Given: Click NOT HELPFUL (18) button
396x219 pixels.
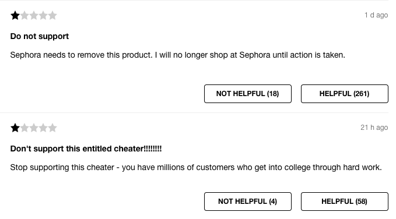Looking at the screenshot, I should [248, 94].
